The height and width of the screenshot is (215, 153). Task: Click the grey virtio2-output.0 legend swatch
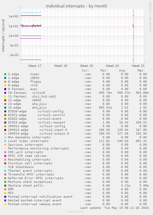5,134
